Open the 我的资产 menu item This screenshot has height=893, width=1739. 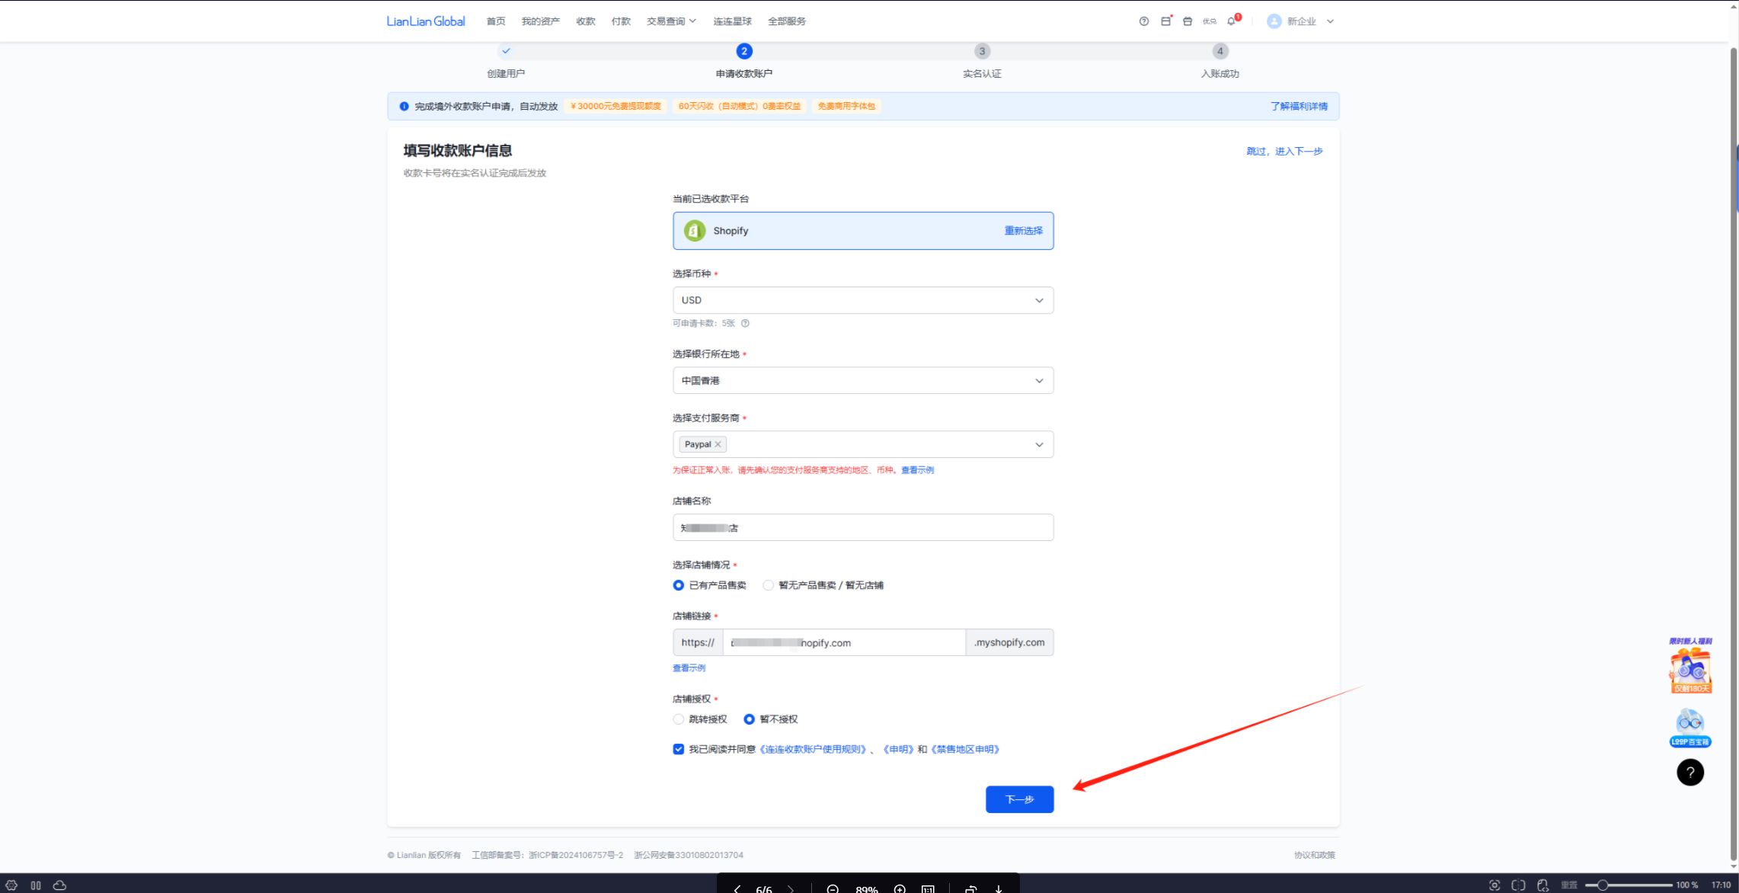pyautogui.click(x=540, y=21)
